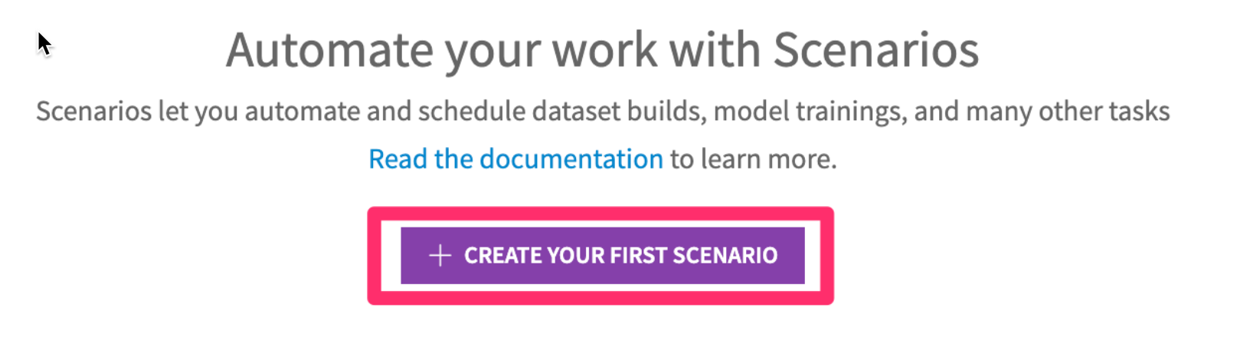Click the plus icon on the purple button

click(440, 256)
